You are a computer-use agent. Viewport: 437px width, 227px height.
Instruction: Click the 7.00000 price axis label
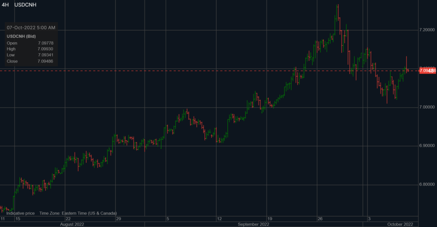click(x=428, y=107)
